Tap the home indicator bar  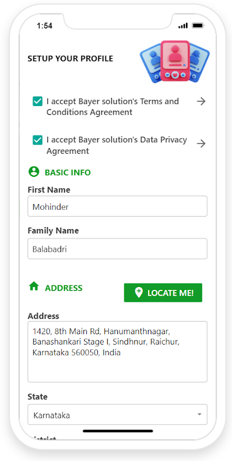click(x=118, y=431)
